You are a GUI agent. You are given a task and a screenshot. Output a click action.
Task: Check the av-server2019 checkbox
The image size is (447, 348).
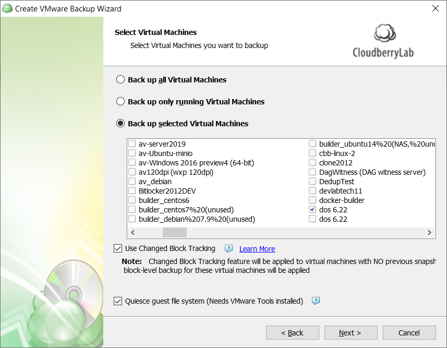click(x=132, y=143)
